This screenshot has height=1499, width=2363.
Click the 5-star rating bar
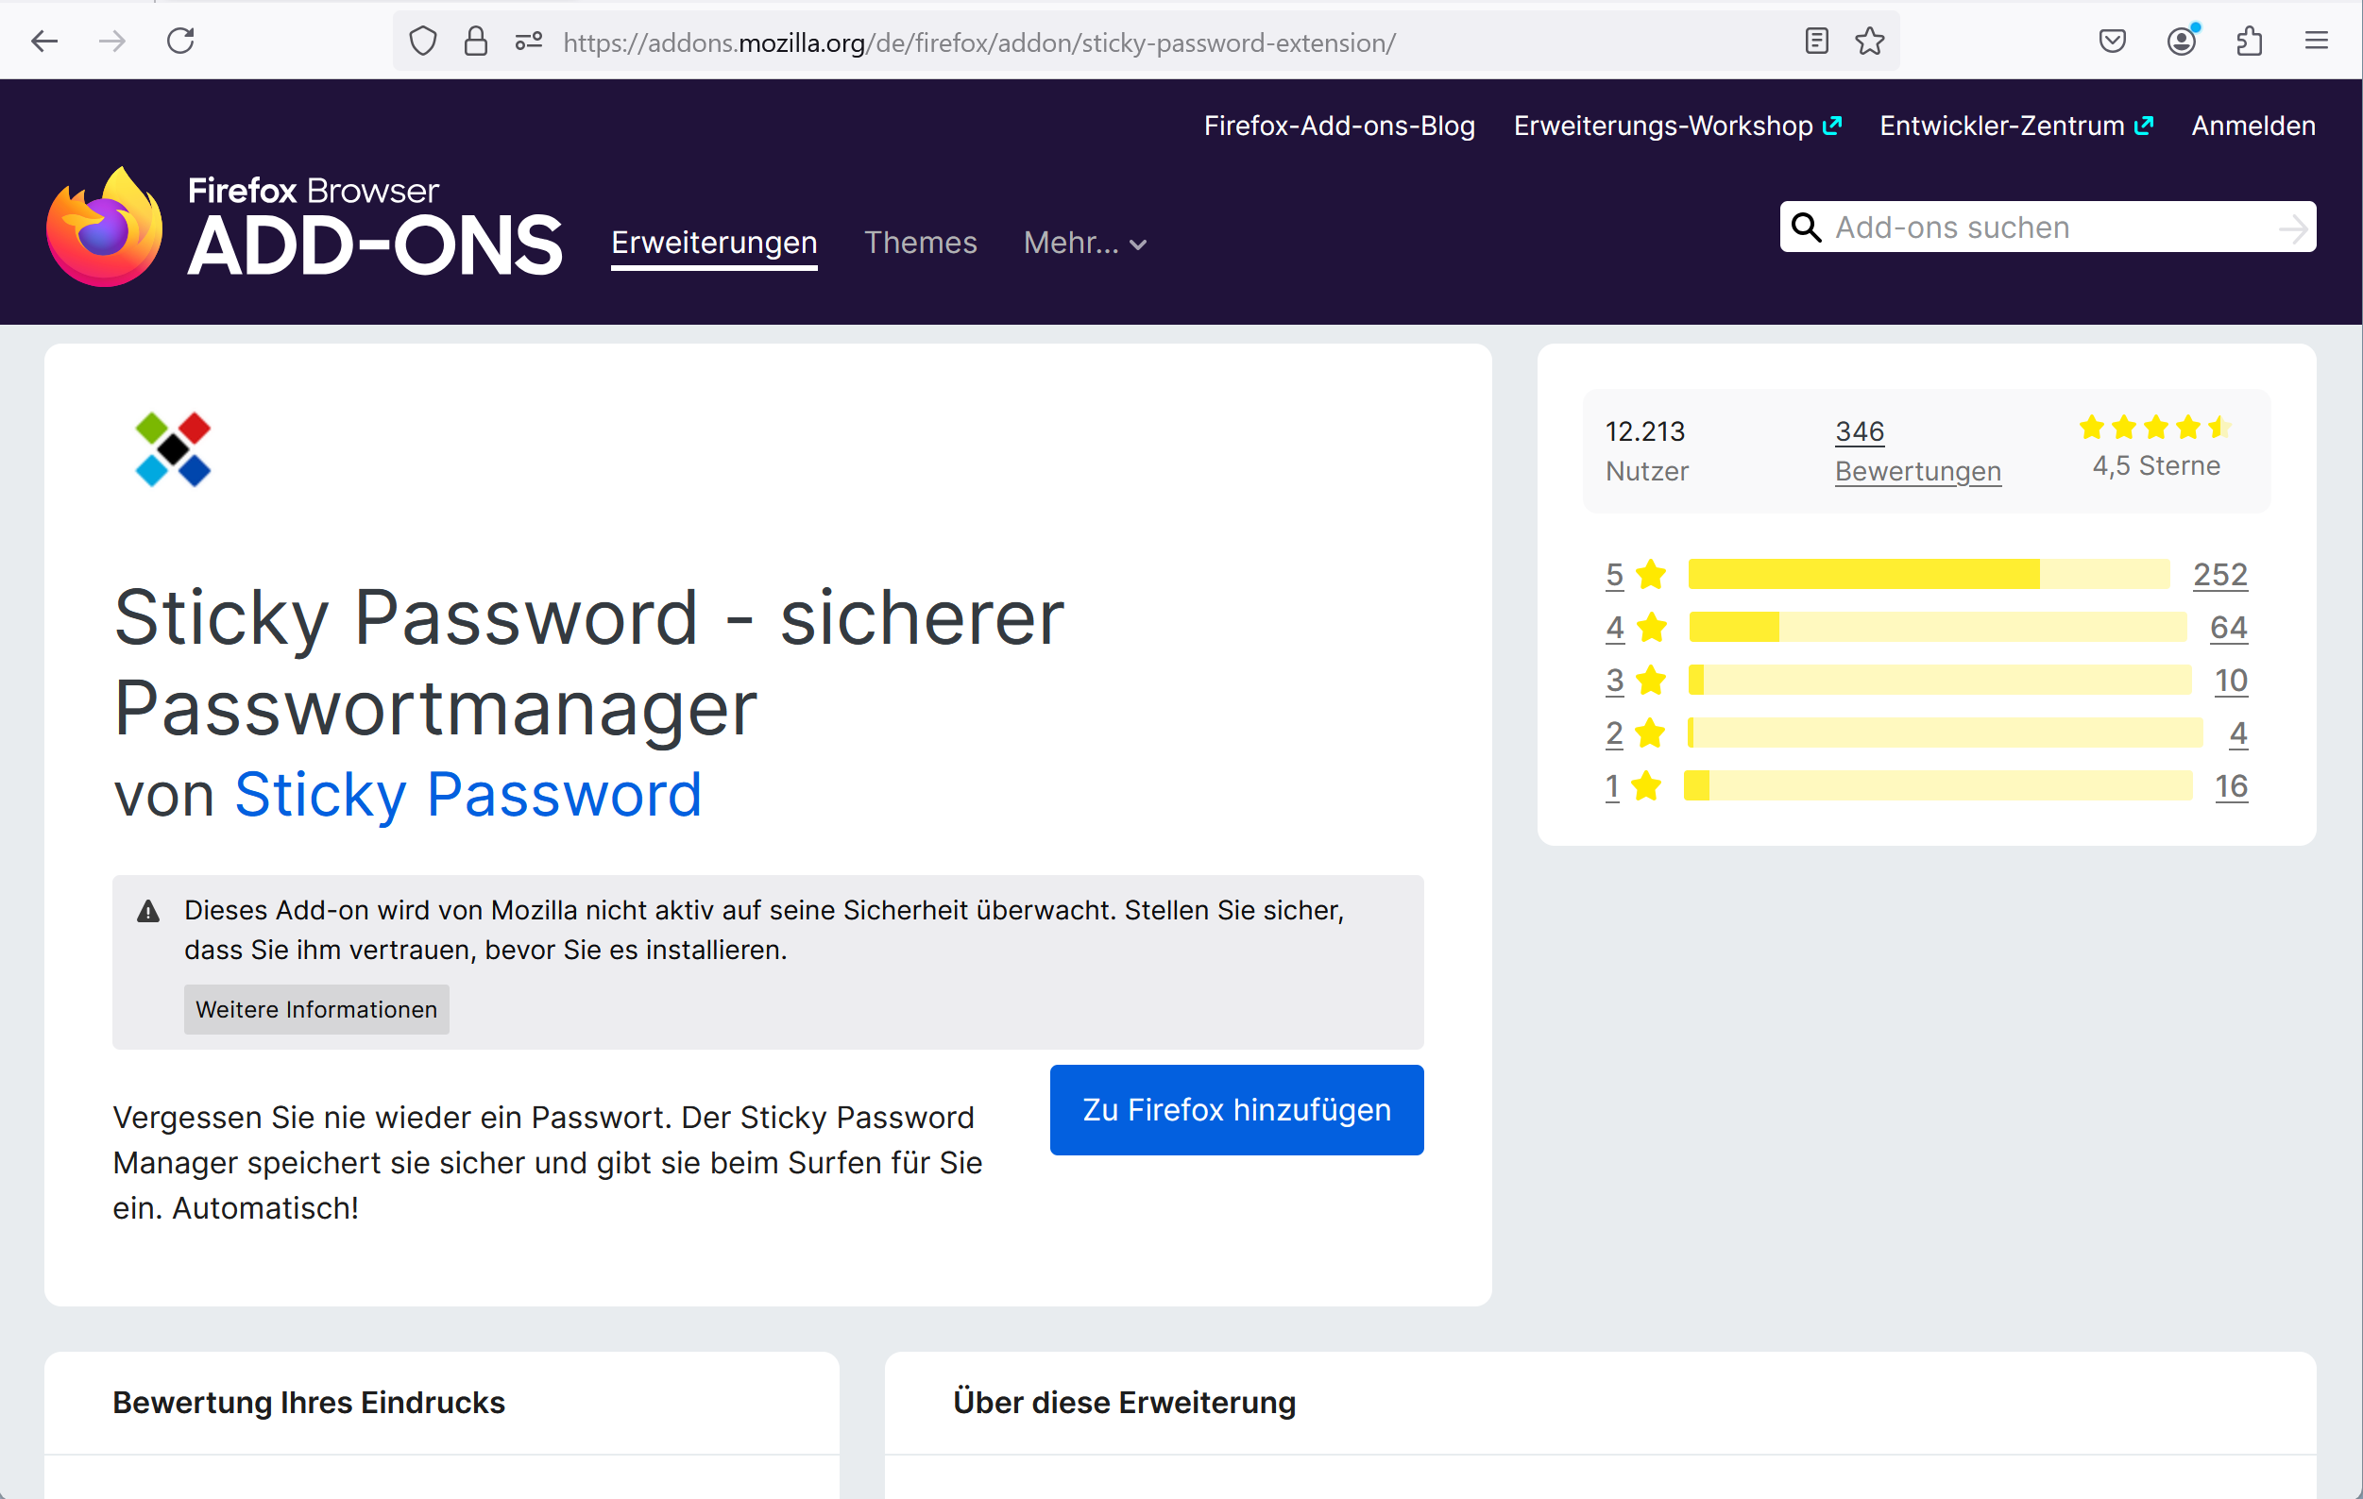click(x=1929, y=574)
